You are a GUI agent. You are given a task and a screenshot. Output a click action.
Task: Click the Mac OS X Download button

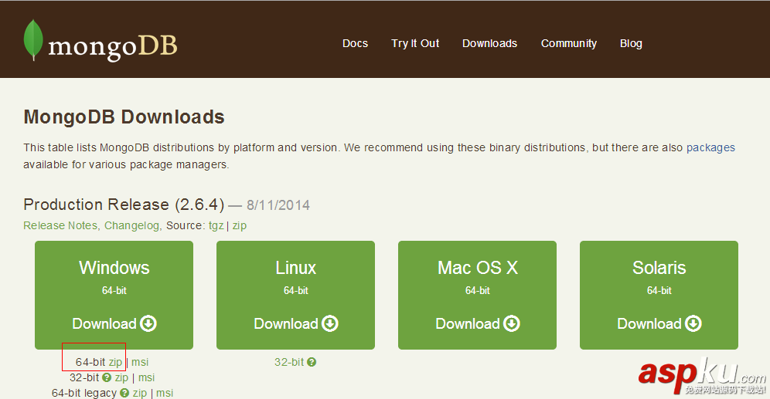(x=477, y=295)
